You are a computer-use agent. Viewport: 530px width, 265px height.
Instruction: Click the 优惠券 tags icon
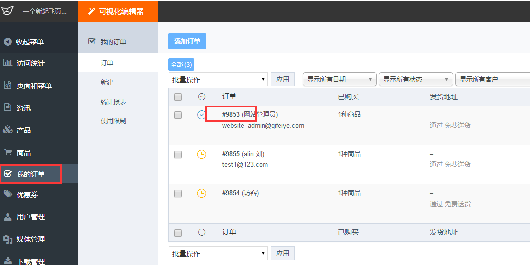[x=8, y=194]
